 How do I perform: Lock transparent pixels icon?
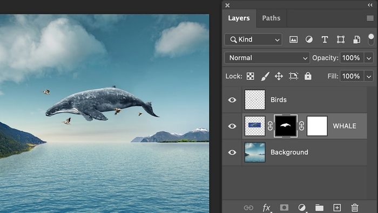coord(250,76)
